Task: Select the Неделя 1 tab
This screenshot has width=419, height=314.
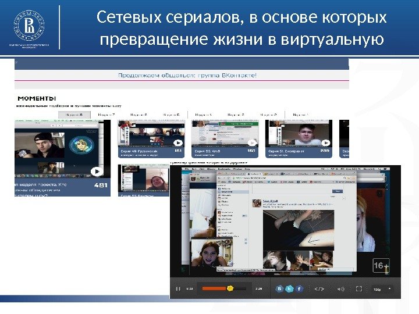Action: (301, 115)
